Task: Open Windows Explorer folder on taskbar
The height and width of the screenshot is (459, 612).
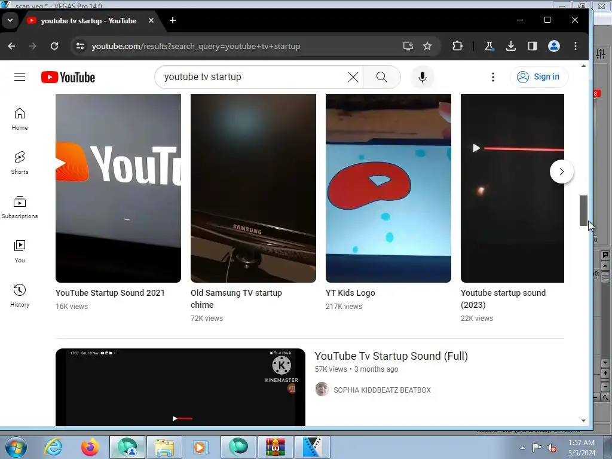Action: click(x=164, y=447)
